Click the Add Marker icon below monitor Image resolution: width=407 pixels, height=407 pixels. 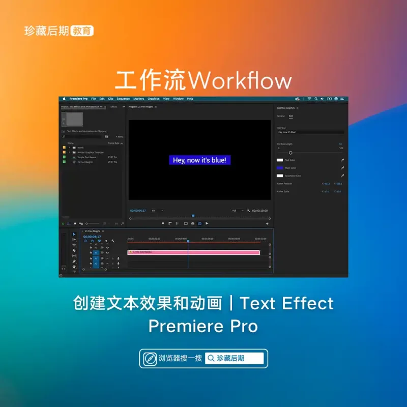coord(163,223)
